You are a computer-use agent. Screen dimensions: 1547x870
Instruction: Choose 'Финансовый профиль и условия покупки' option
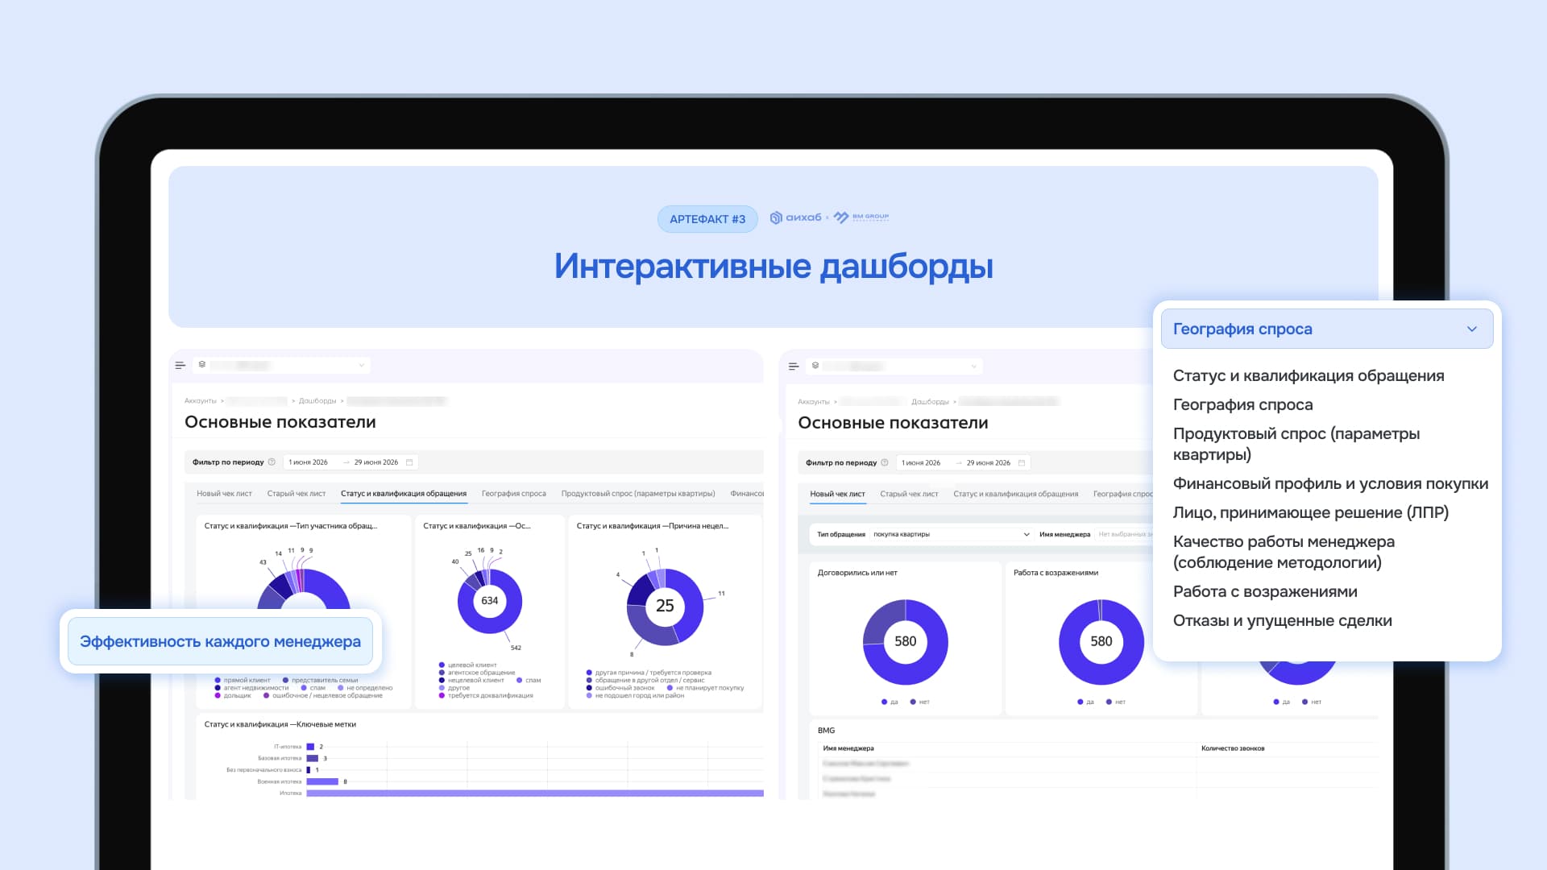click(1330, 483)
